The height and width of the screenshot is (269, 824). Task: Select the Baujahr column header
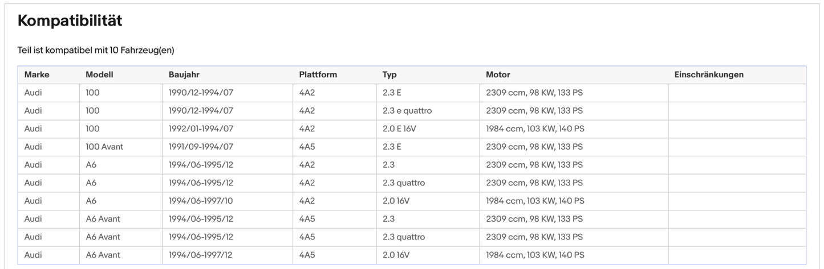(184, 75)
